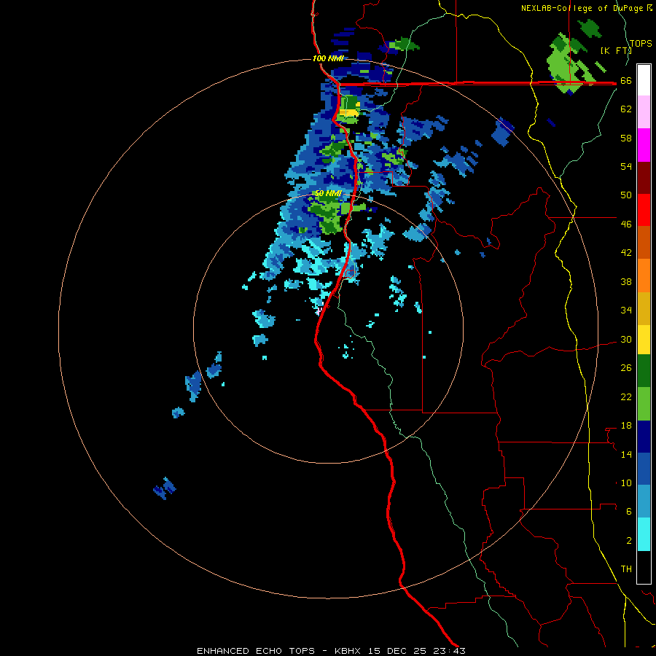This screenshot has width=656, height=656.
Task: Click the orange 38-42 legend swatch
Action: (644, 275)
